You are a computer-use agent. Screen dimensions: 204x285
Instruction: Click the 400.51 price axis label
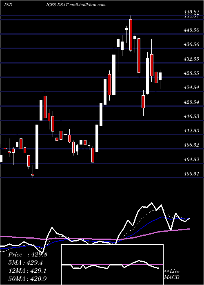pos(191,174)
